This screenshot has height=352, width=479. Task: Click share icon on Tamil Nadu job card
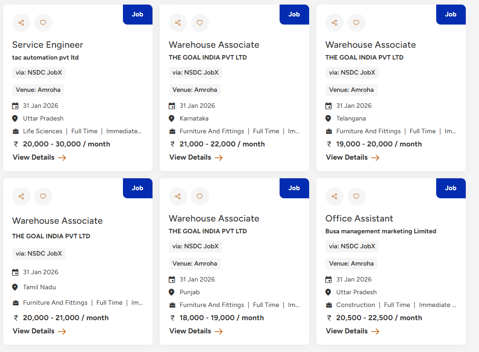[21, 196]
